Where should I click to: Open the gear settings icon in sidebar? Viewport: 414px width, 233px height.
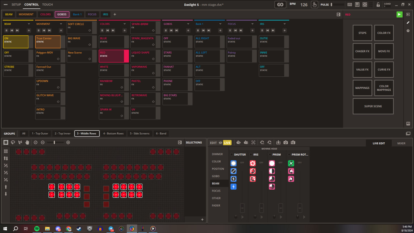(408, 31)
